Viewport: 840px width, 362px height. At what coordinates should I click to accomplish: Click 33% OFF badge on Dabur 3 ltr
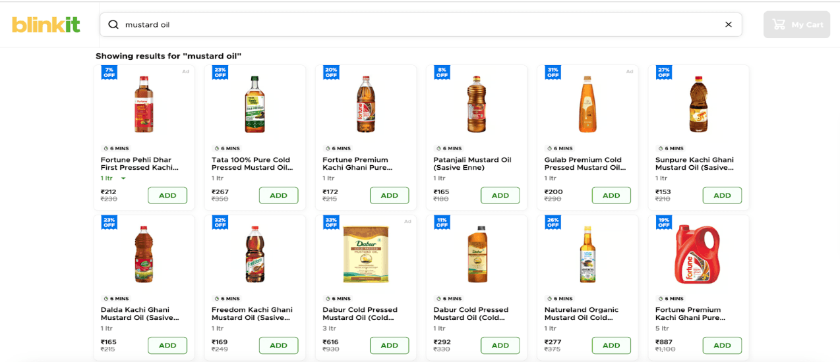(x=330, y=222)
